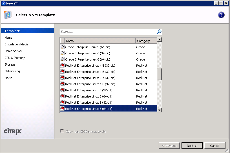The width and height of the screenshot is (230, 153).
Task: Sort templates by the Name column header
Action: (x=100, y=41)
